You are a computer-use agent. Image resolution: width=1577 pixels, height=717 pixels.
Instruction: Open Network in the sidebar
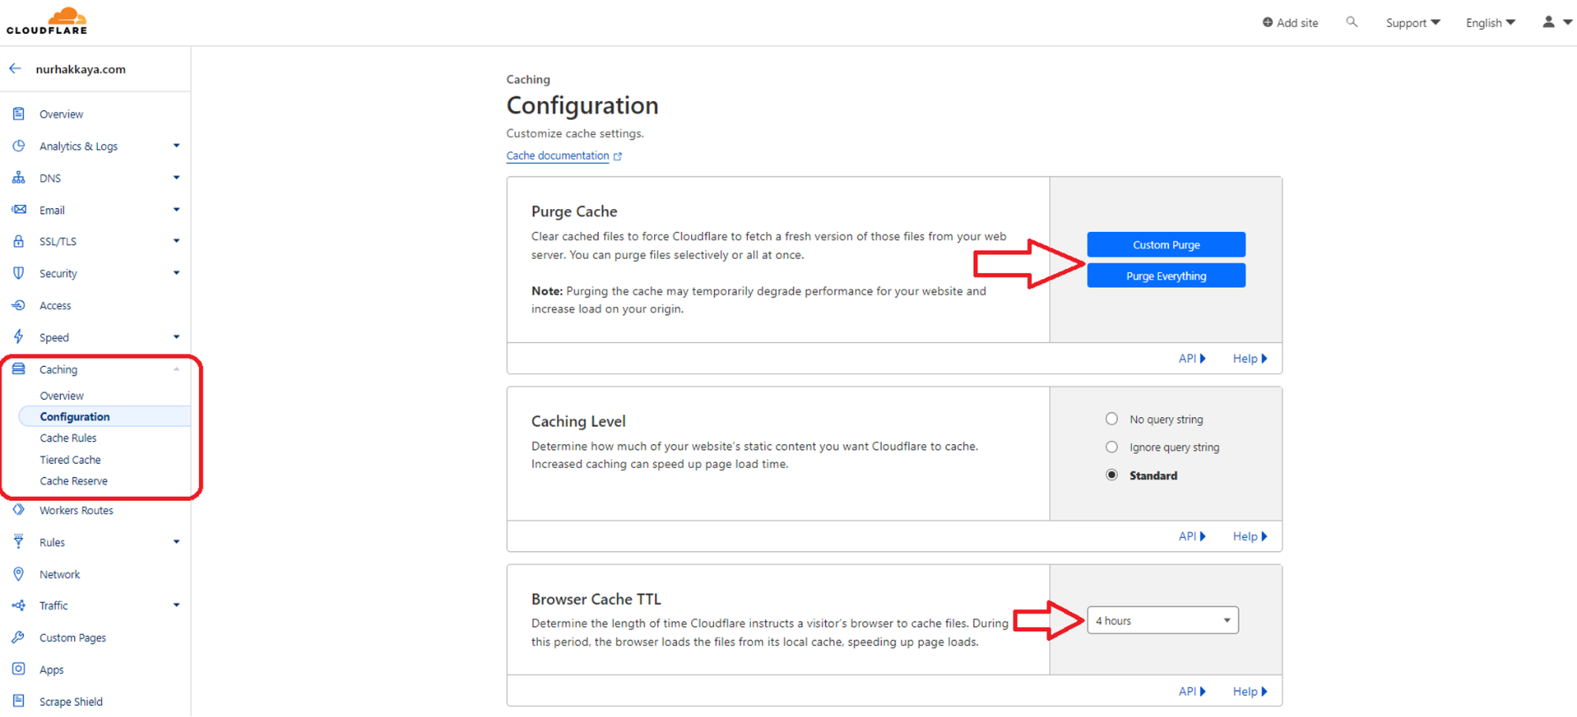click(x=60, y=574)
